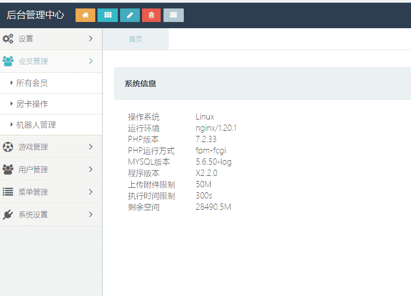Click the people icon beside 用户管理
411x296 pixels.
(x=8, y=170)
